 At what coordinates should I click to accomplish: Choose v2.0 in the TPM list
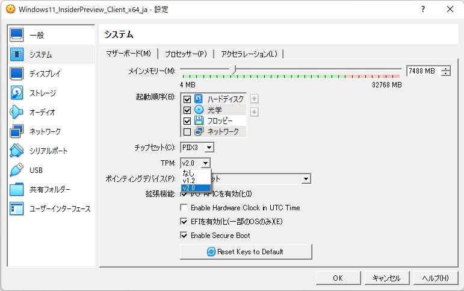(x=196, y=188)
